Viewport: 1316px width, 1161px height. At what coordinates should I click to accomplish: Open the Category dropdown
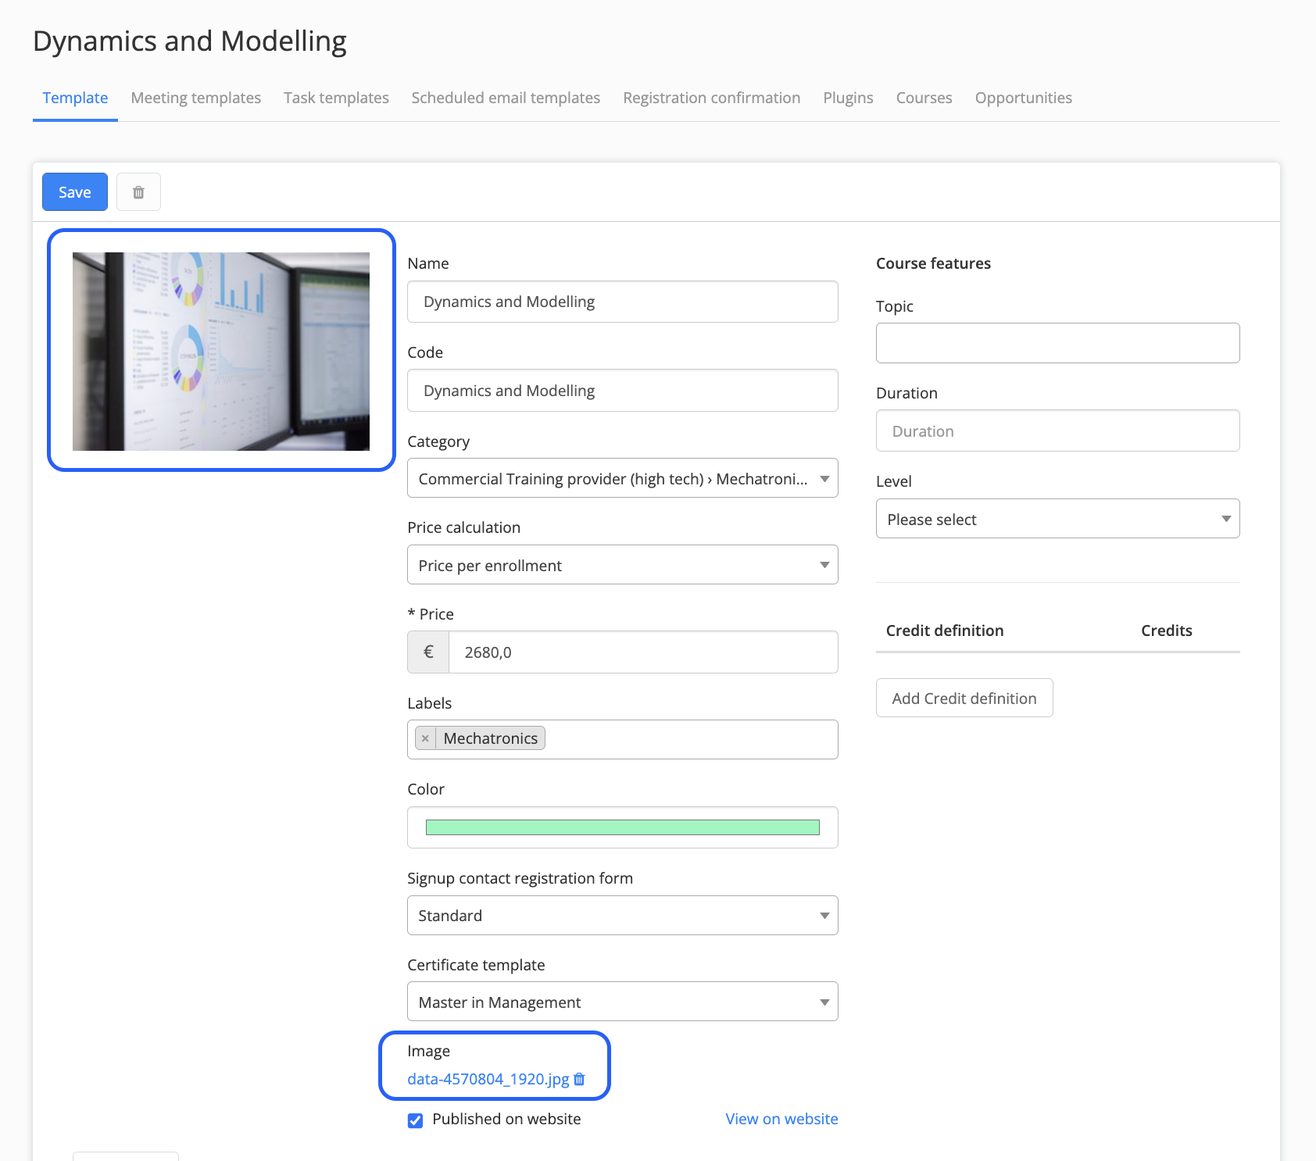point(623,478)
